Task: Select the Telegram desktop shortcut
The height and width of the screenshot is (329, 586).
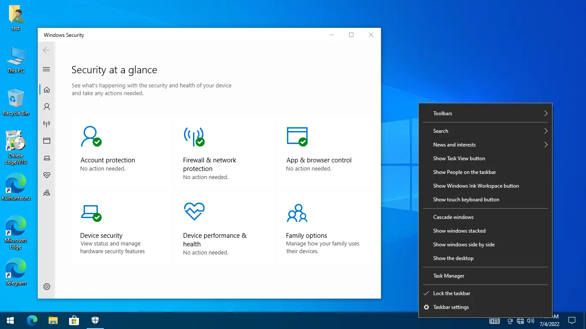Action: tap(16, 272)
